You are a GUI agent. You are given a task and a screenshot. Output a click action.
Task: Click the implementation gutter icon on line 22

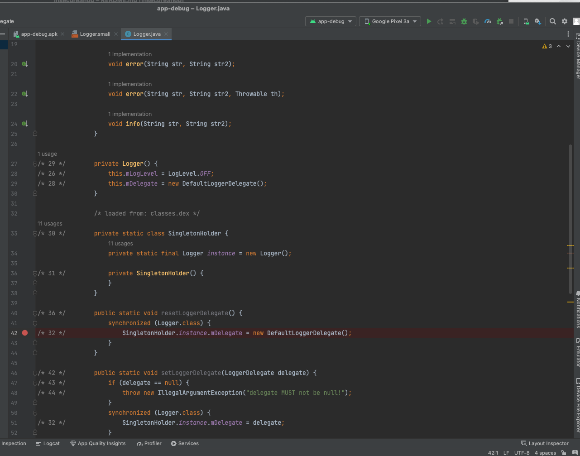pos(25,94)
